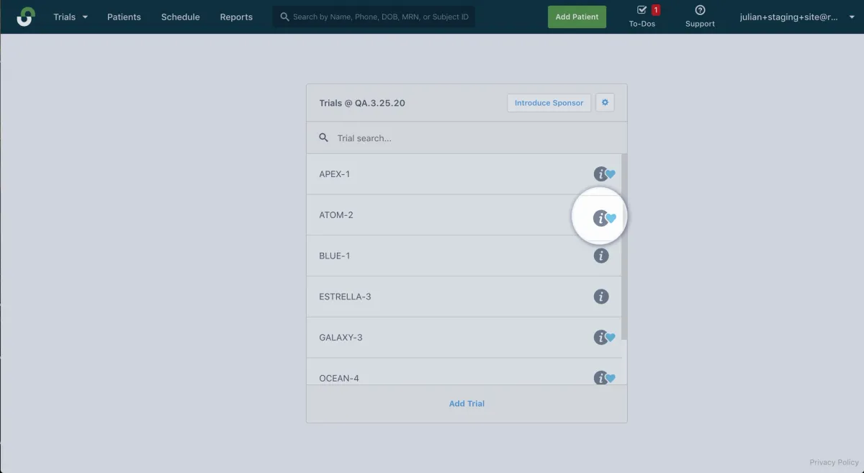Click the gear settings icon in Trials panel

tap(605, 103)
